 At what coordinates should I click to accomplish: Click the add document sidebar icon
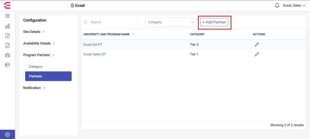8,36
